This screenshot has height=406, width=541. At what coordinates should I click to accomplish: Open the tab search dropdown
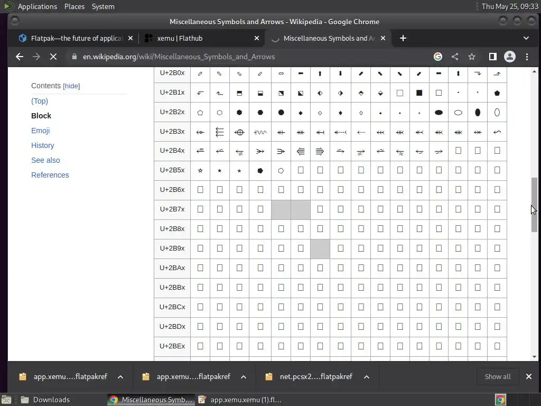tap(526, 38)
